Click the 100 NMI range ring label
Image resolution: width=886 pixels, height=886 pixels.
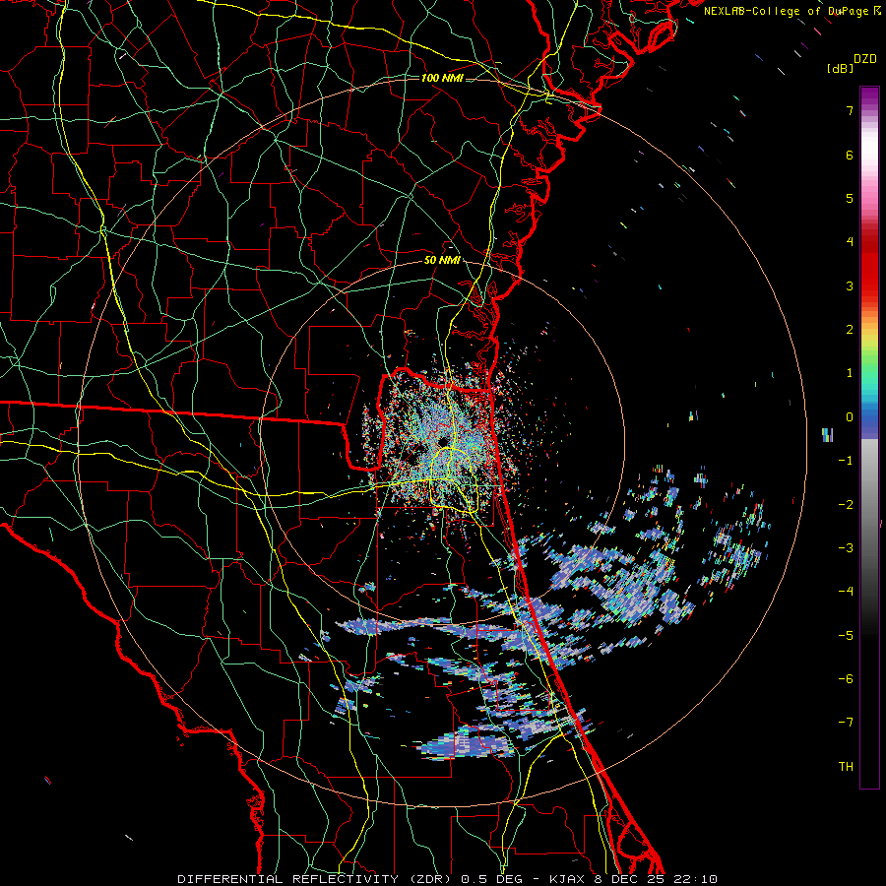442,78
